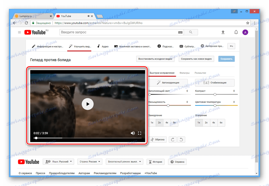Select the Быстрое исправление tab
This screenshot has width=269, height=186.
[x=162, y=73]
